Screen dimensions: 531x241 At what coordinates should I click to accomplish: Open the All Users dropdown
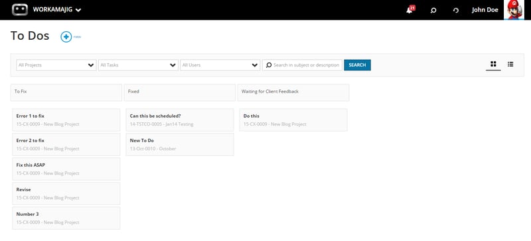coord(220,65)
